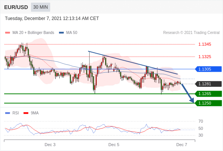Select the 1.1281 current price tag
This screenshot has width=223, height=151.
208,84
